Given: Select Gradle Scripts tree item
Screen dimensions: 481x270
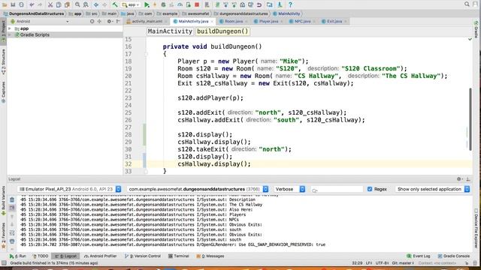Looking at the screenshot, I should 32,35.
